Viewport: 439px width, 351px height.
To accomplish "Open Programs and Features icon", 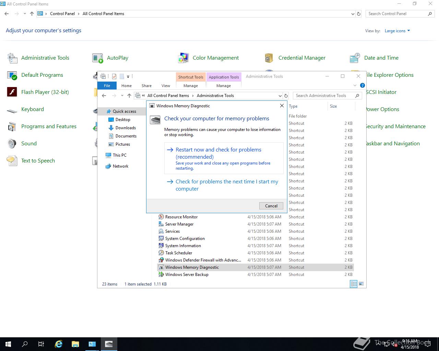I will (x=12, y=126).
